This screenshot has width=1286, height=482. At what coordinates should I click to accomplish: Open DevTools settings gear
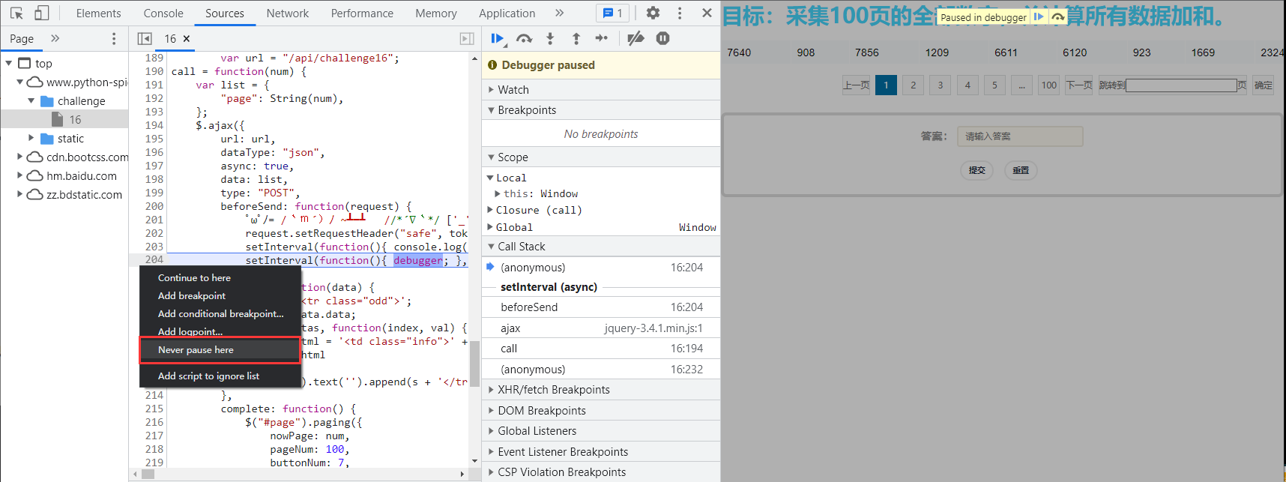pos(653,13)
